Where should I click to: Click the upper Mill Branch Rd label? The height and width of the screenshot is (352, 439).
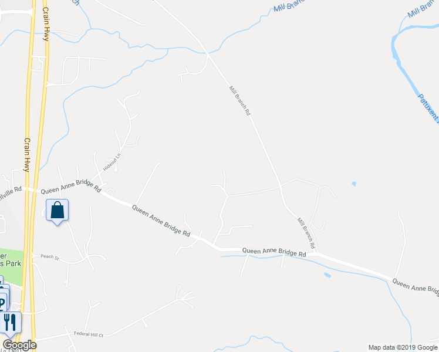(x=240, y=100)
